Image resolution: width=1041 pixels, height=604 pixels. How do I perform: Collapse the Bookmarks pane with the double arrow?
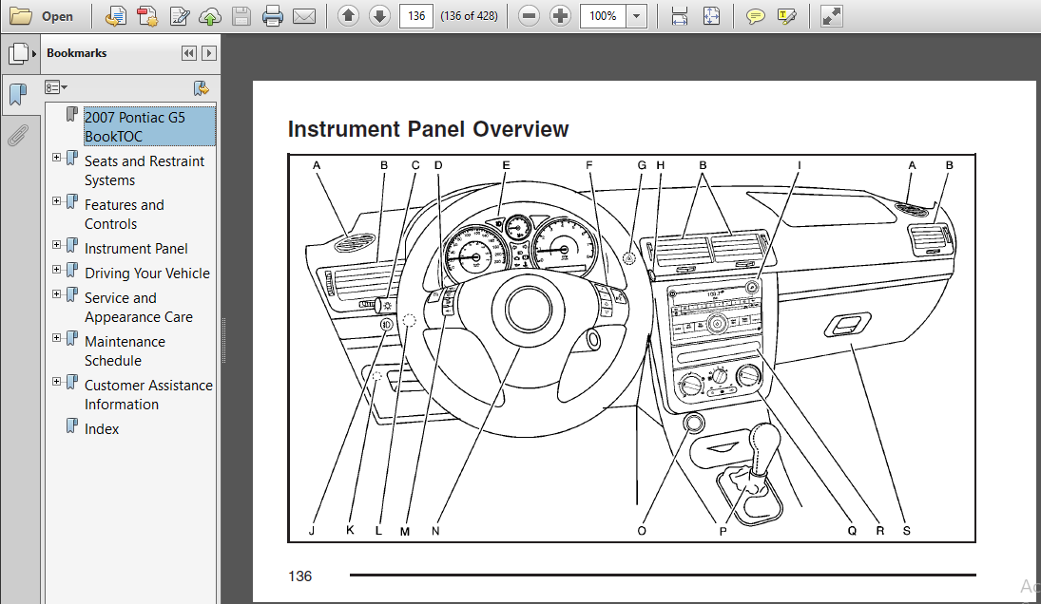click(188, 53)
